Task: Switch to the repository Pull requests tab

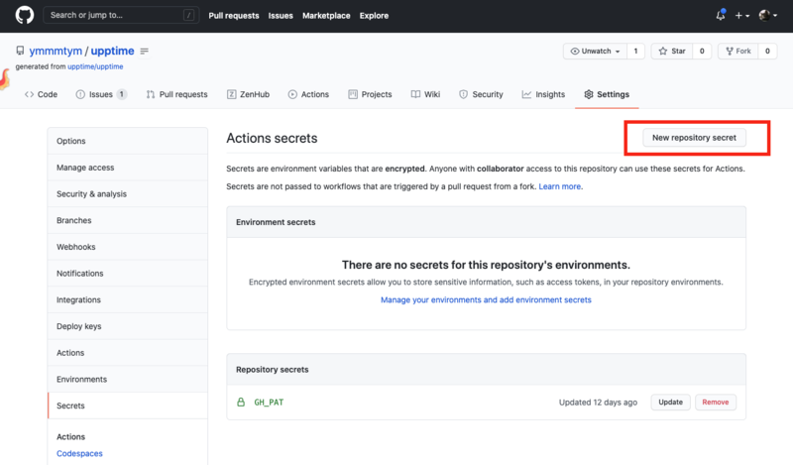Action: click(x=176, y=94)
